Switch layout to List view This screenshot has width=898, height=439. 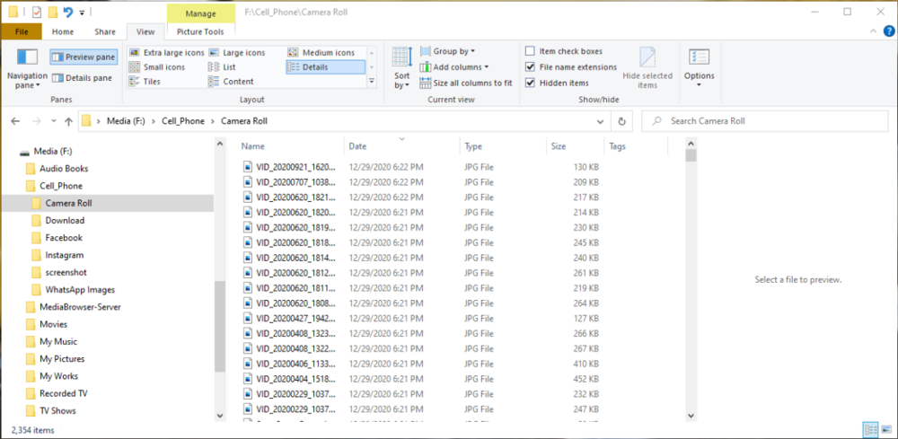pos(222,67)
